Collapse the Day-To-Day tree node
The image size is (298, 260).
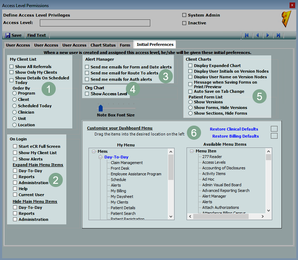pos(100,157)
